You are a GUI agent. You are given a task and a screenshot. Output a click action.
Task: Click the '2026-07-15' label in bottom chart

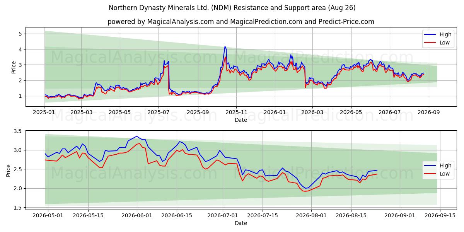coord(263,215)
